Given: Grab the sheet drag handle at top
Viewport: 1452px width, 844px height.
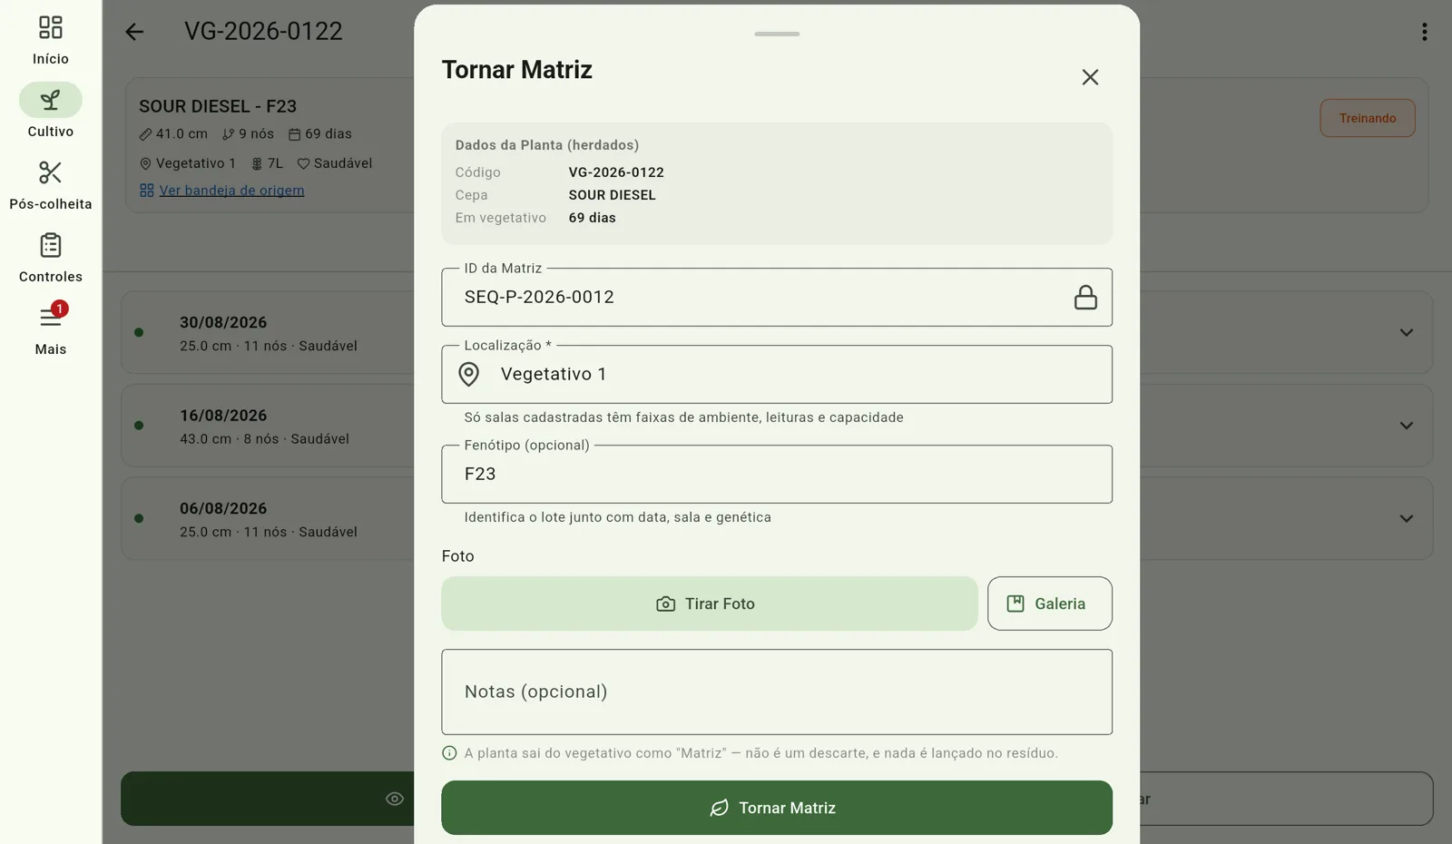Looking at the screenshot, I should pos(777,34).
